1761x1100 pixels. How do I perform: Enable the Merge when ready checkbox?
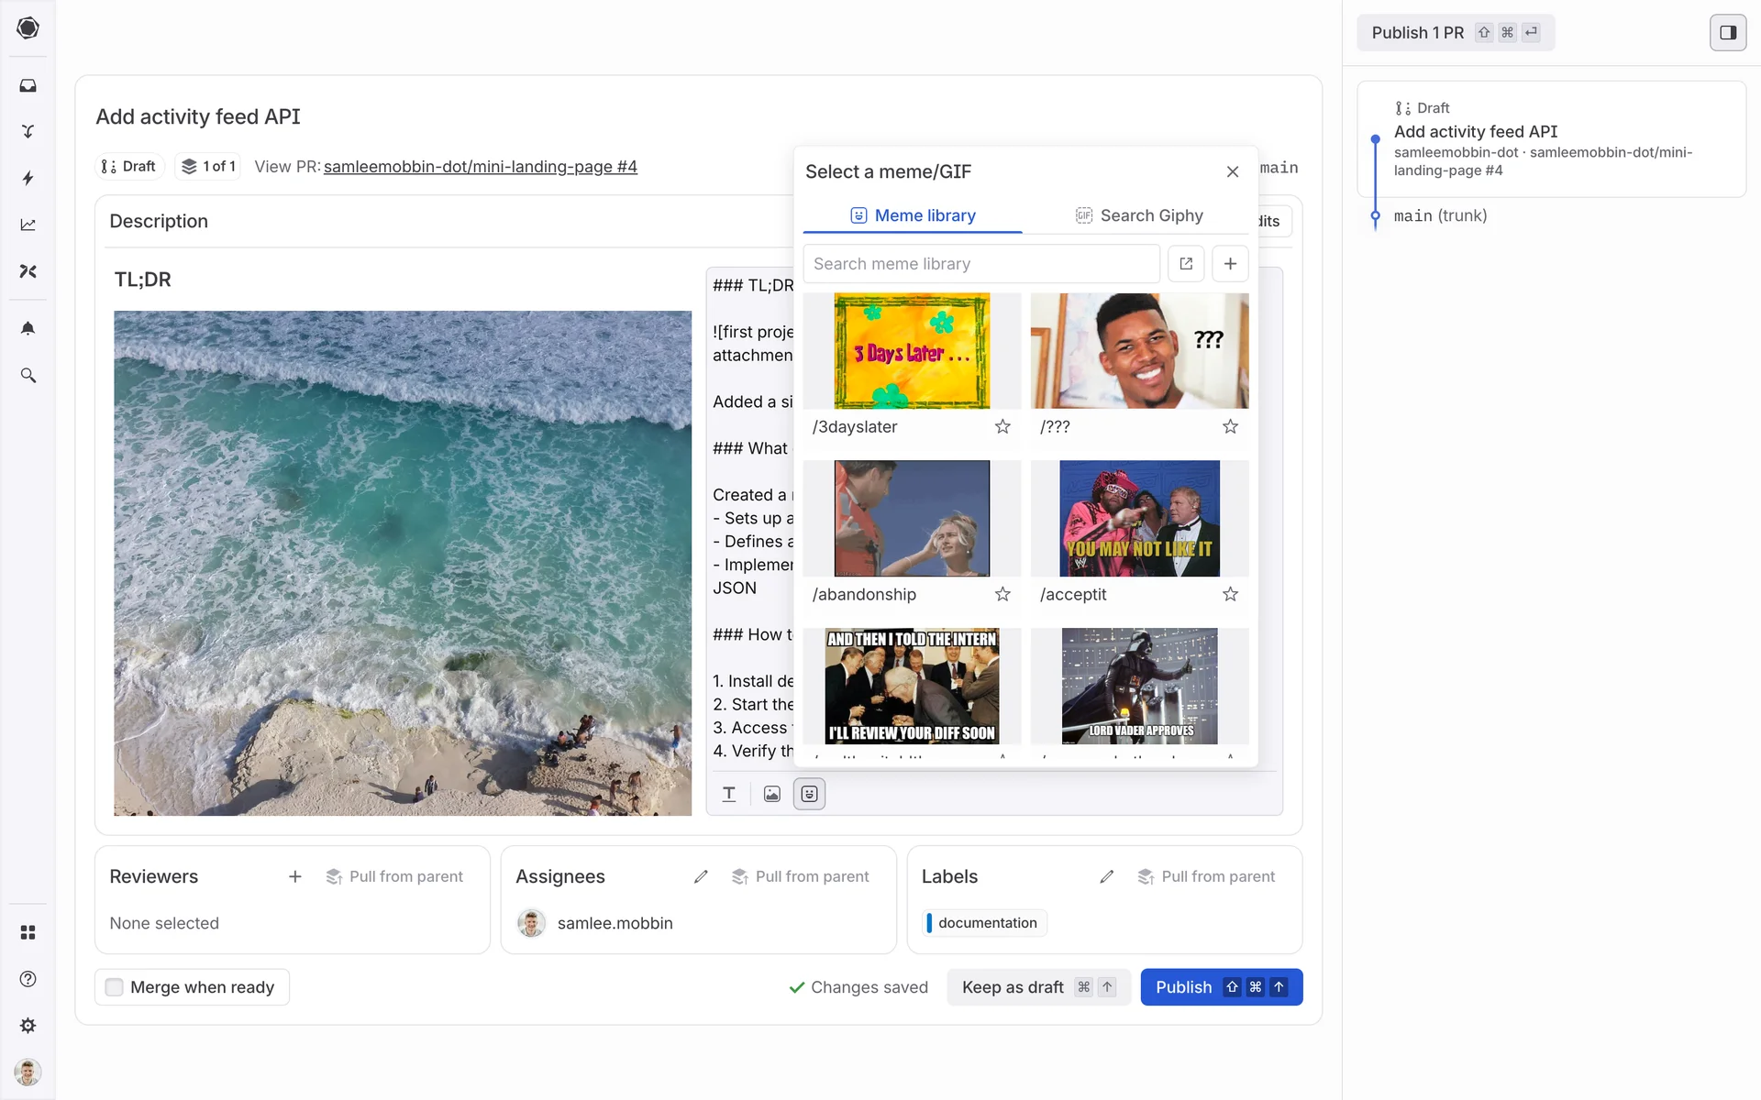[x=115, y=987]
